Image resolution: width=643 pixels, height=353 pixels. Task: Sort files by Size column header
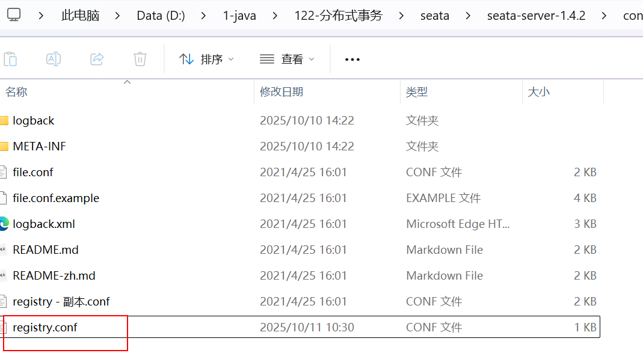pyautogui.click(x=538, y=92)
